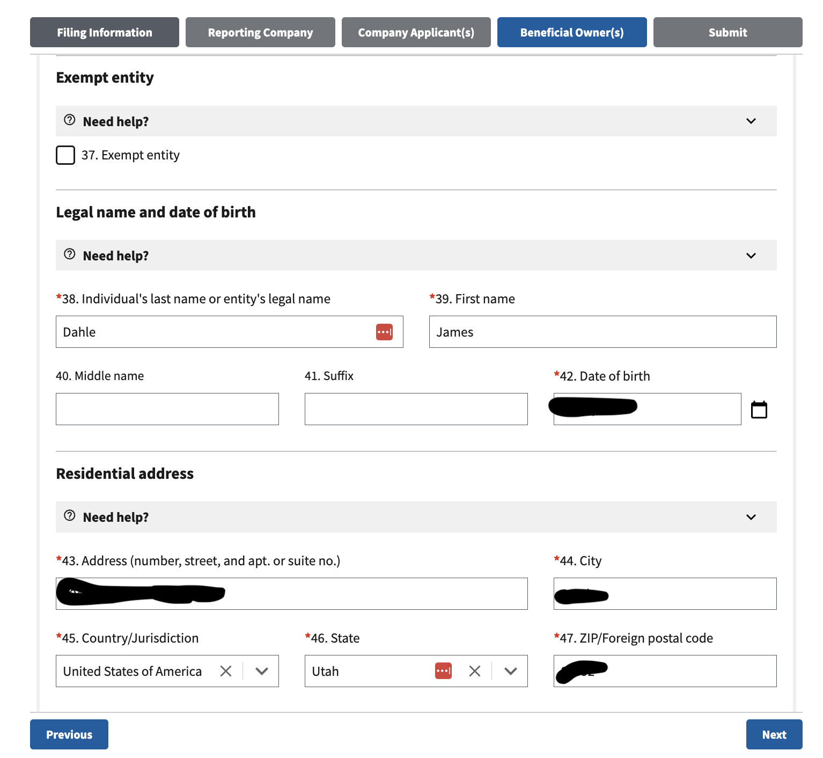823x758 pixels.
Task: Click password manager icon in State field
Action: 443,670
